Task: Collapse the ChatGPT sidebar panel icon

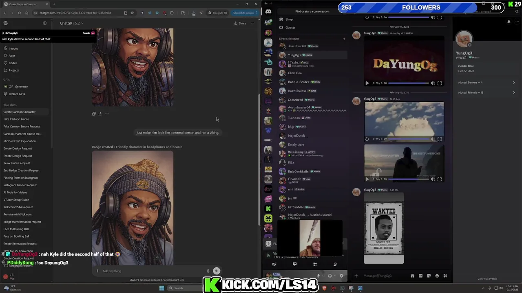Action: 45,23
